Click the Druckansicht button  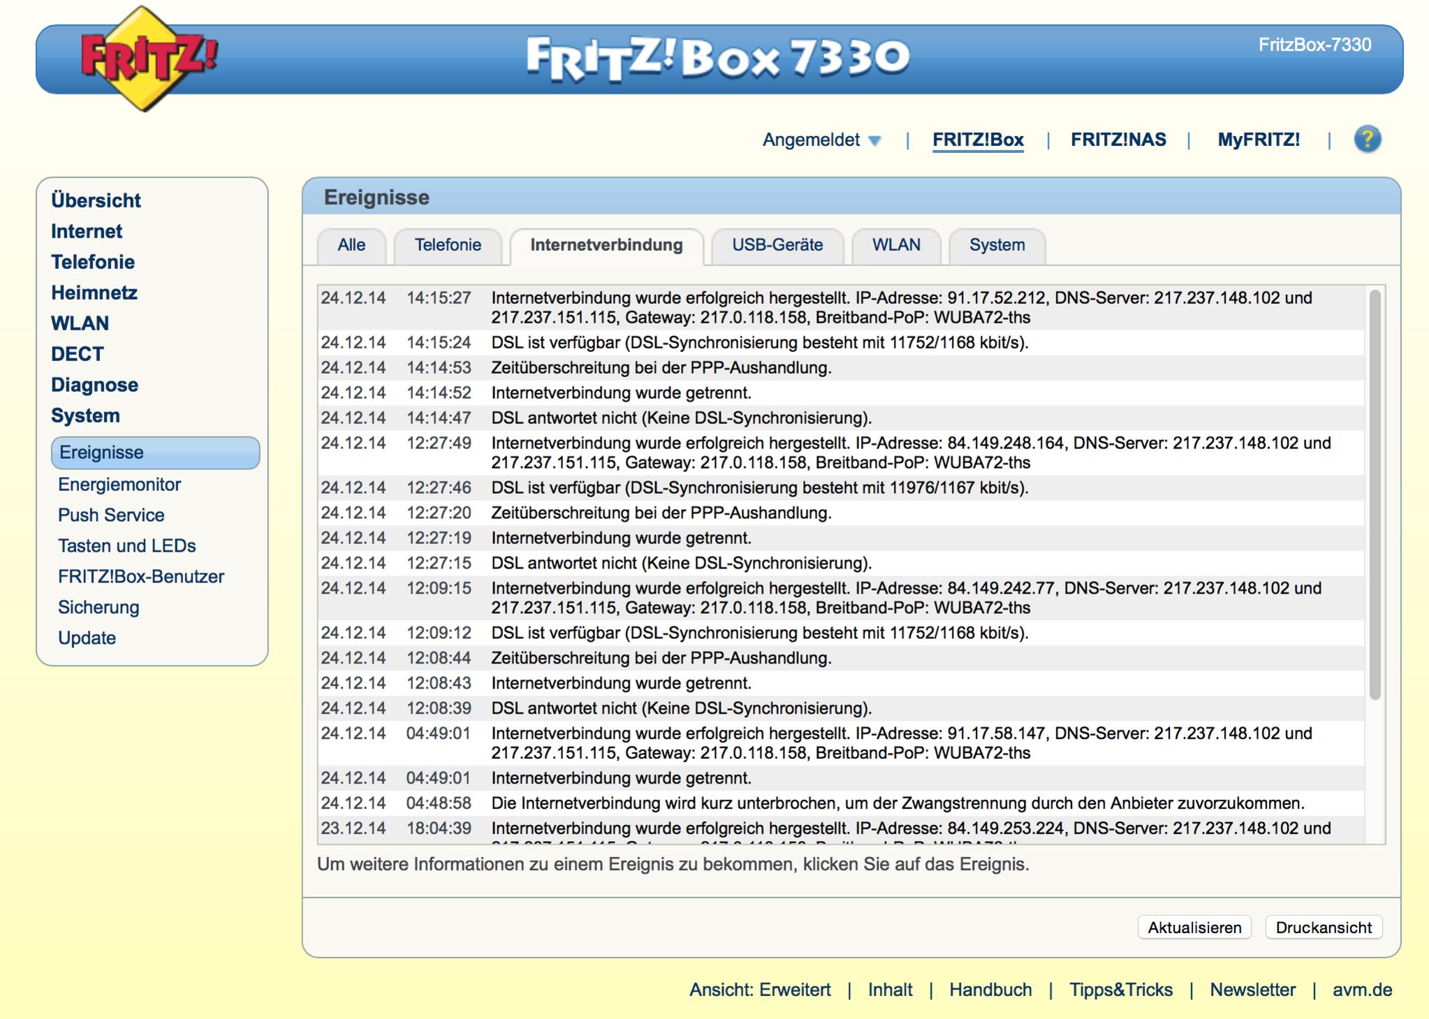1323,928
